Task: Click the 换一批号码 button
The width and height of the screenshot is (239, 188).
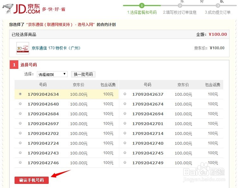Action: tap(83, 74)
